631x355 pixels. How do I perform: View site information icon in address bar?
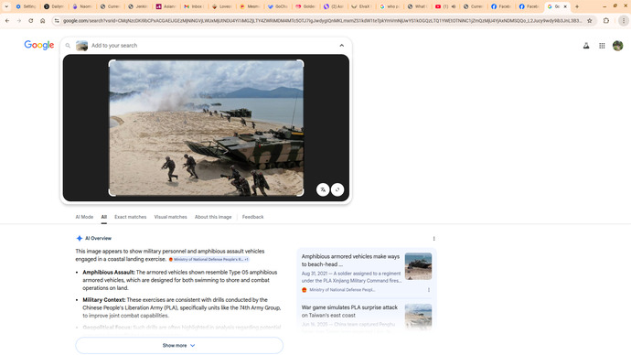coord(57,20)
